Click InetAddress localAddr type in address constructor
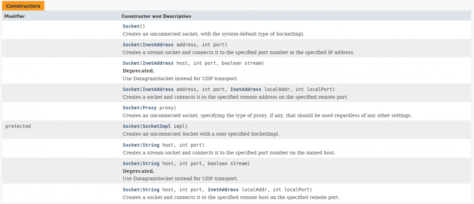 [246, 89]
